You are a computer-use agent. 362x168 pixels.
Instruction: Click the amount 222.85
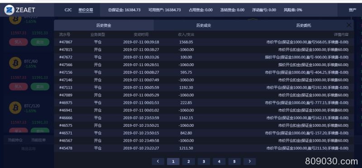tap(186, 103)
